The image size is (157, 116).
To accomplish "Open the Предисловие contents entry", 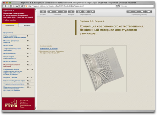I will pos(8,33).
